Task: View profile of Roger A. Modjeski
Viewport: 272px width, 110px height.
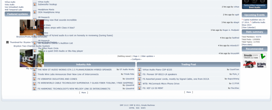Action: pyautogui.click(x=231, y=30)
